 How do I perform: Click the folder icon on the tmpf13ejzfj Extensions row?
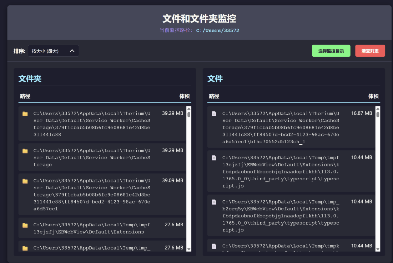25,225
